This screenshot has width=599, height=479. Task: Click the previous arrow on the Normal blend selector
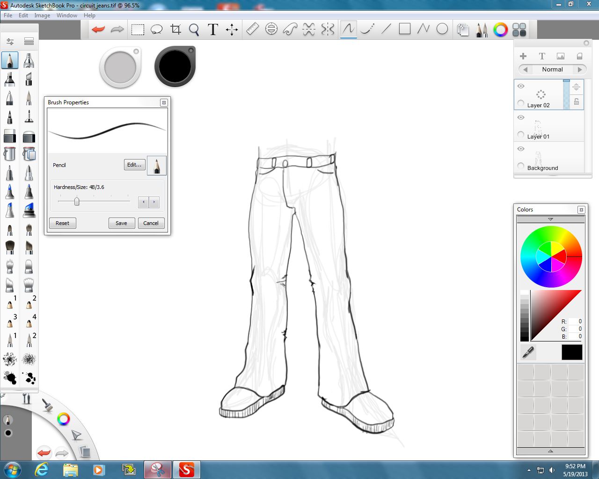pos(525,69)
